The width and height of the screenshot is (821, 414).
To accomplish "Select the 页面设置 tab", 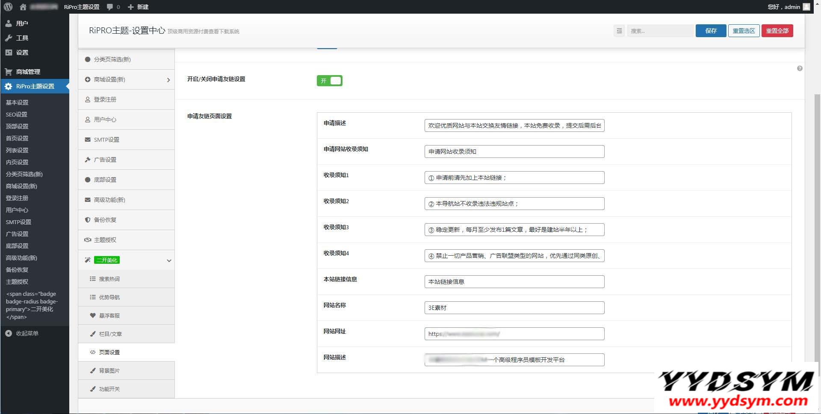I will tap(109, 352).
